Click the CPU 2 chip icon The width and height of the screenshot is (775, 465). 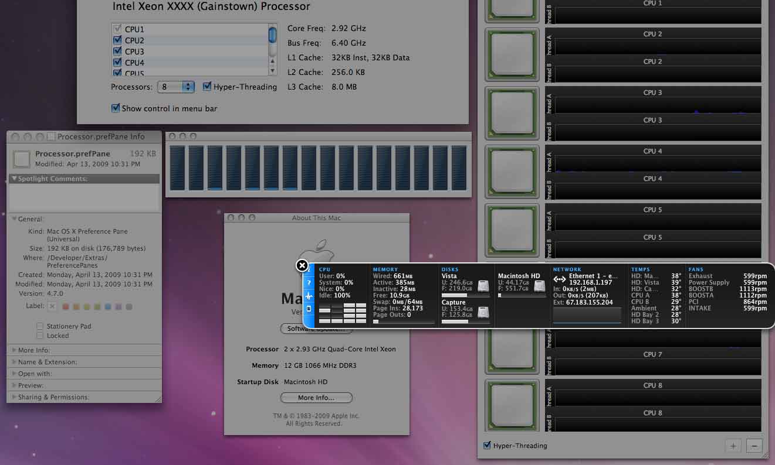tap(511, 54)
